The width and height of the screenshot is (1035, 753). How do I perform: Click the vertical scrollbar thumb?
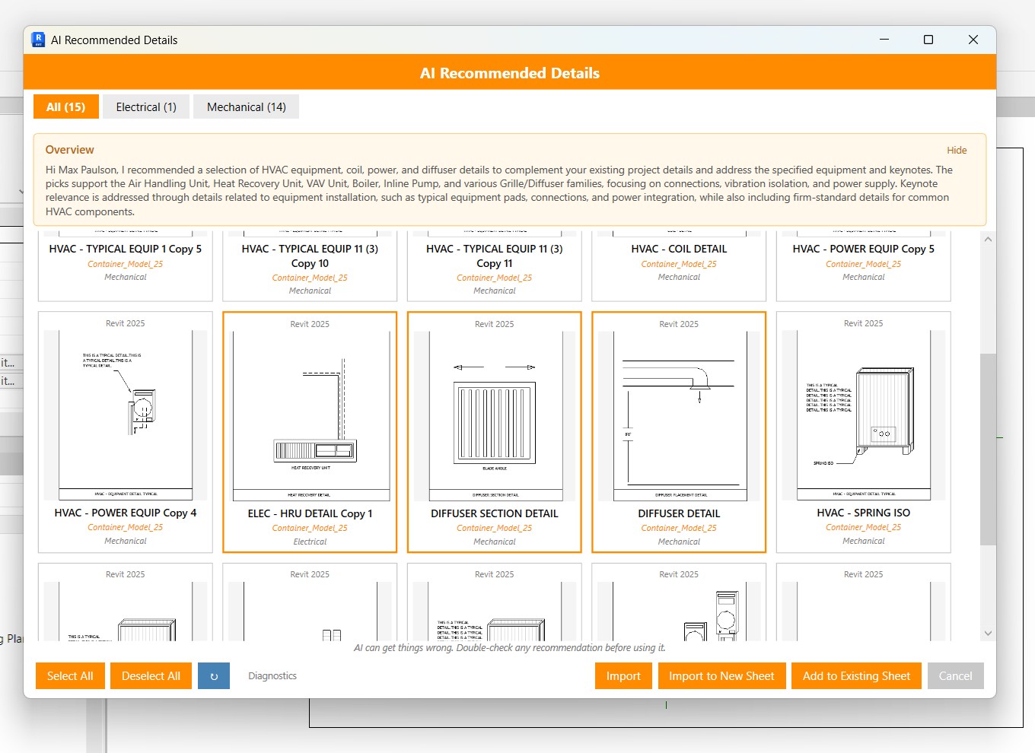tap(988, 449)
